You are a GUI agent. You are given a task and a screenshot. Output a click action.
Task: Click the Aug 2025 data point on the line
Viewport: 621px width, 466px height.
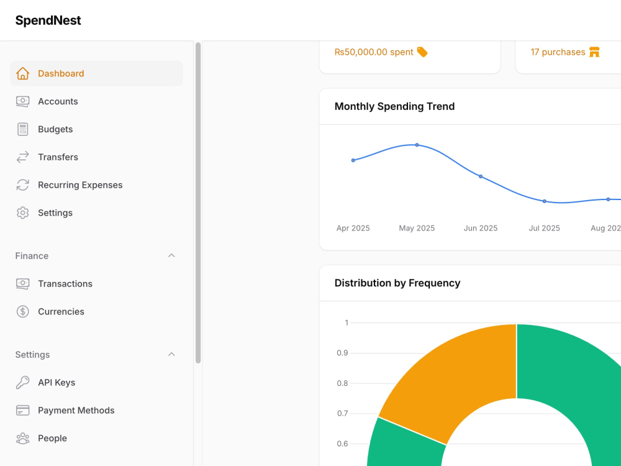609,199
